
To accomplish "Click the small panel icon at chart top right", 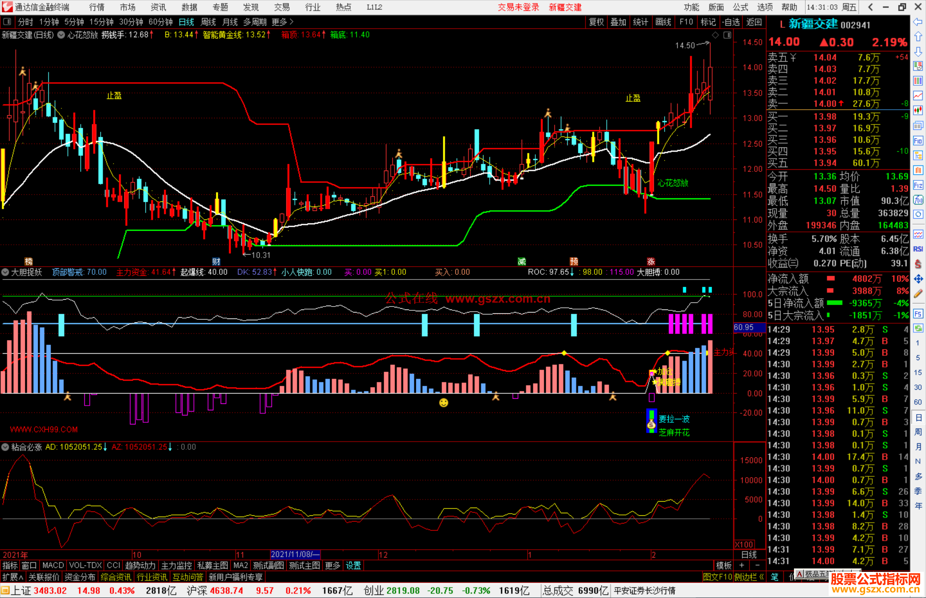I will (x=727, y=35).
